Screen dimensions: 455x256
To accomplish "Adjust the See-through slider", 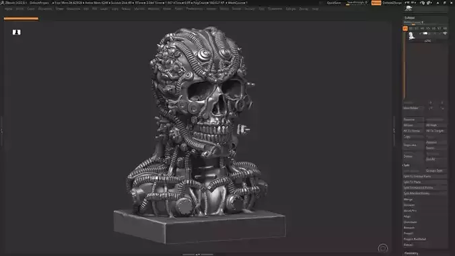I will pos(357,3).
